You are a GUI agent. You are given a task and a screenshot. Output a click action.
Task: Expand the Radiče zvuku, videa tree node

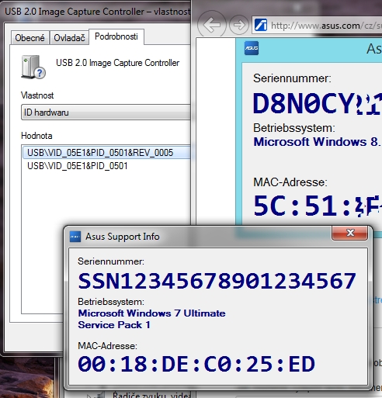(89, 396)
